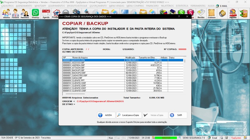250x140 pixels.
Task: Open the Funciona employees icon
Action: 25,14
